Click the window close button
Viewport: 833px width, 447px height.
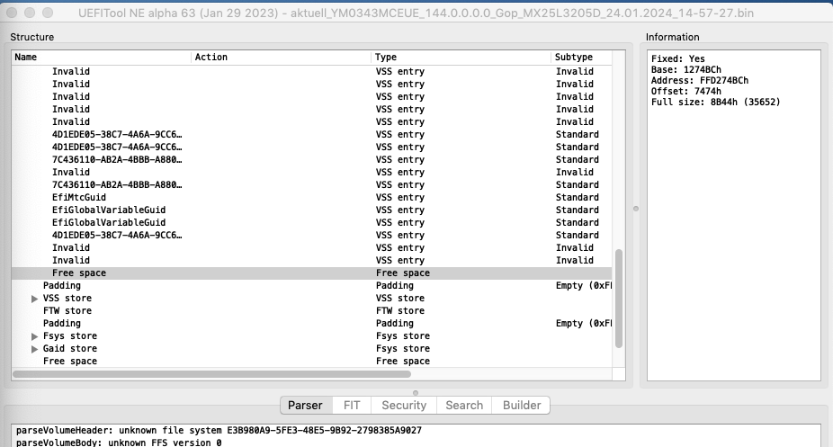tap(13, 13)
